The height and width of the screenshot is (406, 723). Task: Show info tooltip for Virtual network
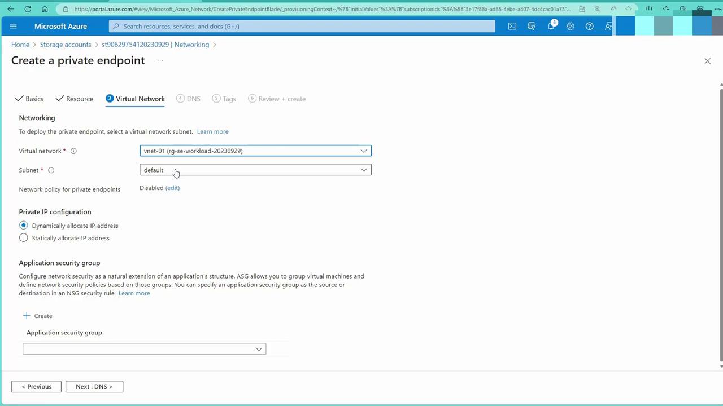click(73, 151)
